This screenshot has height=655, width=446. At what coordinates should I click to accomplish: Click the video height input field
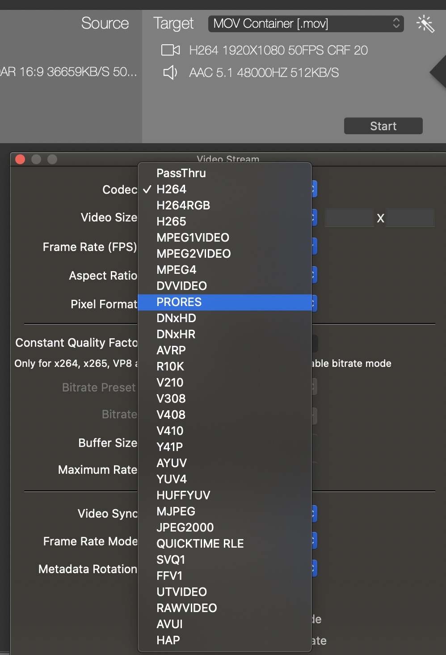[x=410, y=218]
